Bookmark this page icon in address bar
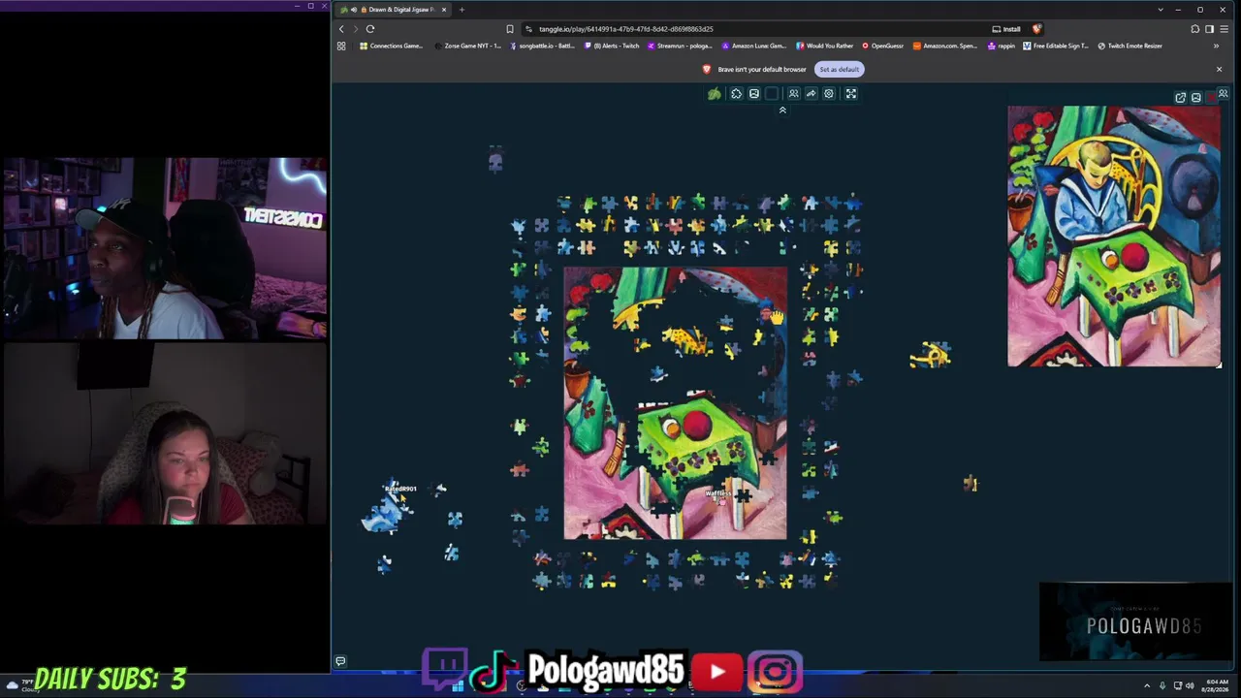 510,29
